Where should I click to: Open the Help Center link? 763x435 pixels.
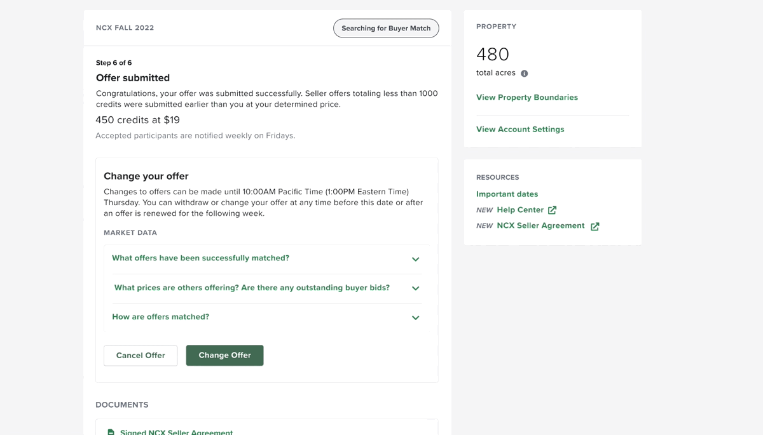(520, 210)
